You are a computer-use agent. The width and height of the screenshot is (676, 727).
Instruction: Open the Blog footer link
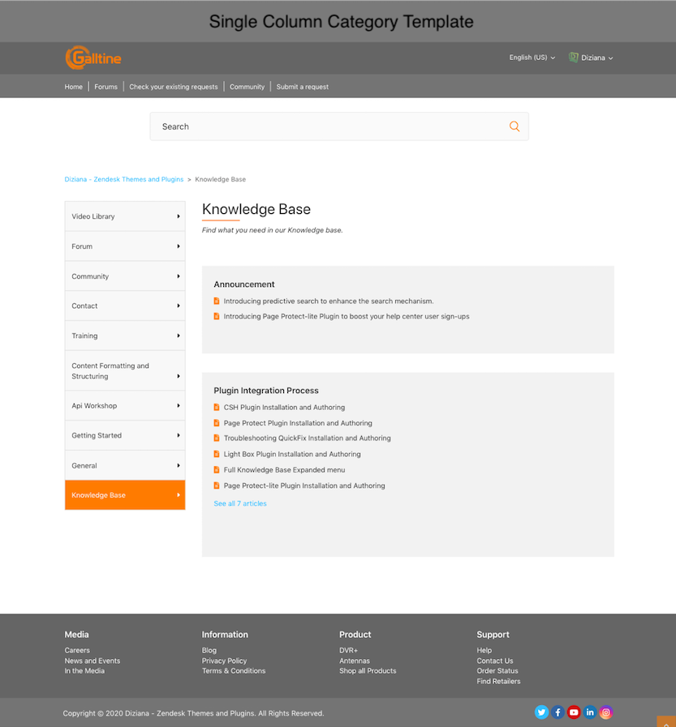(x=209, y=651)
